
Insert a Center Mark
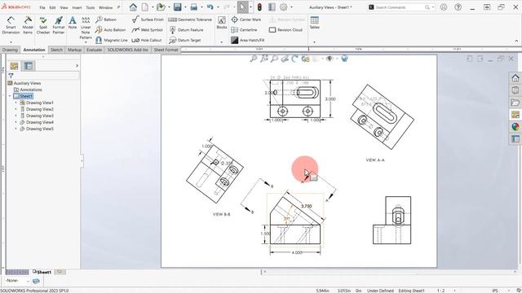tap(246, 20)
